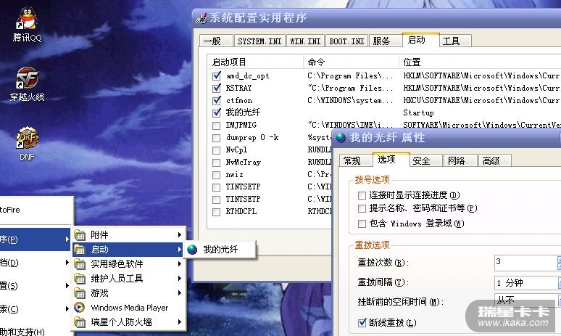Check 包含 Windows 登录域 option
This screenshot has width=561, height=336.
pyautogui.click(x=362, y=224)
